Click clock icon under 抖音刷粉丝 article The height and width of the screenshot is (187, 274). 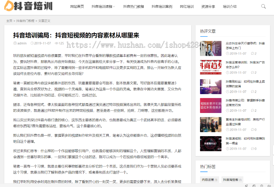[x=227, y=92]
